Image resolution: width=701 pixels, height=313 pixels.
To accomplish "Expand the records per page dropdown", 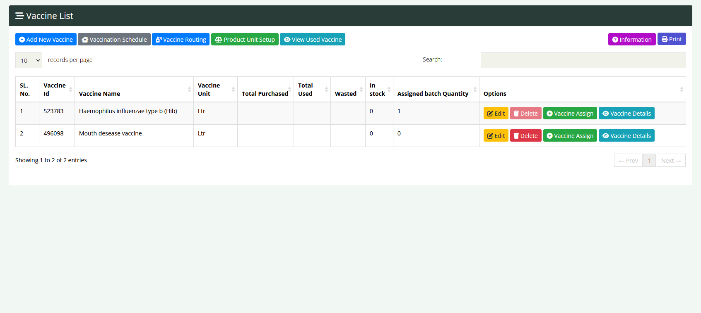I will coord(29,60).
